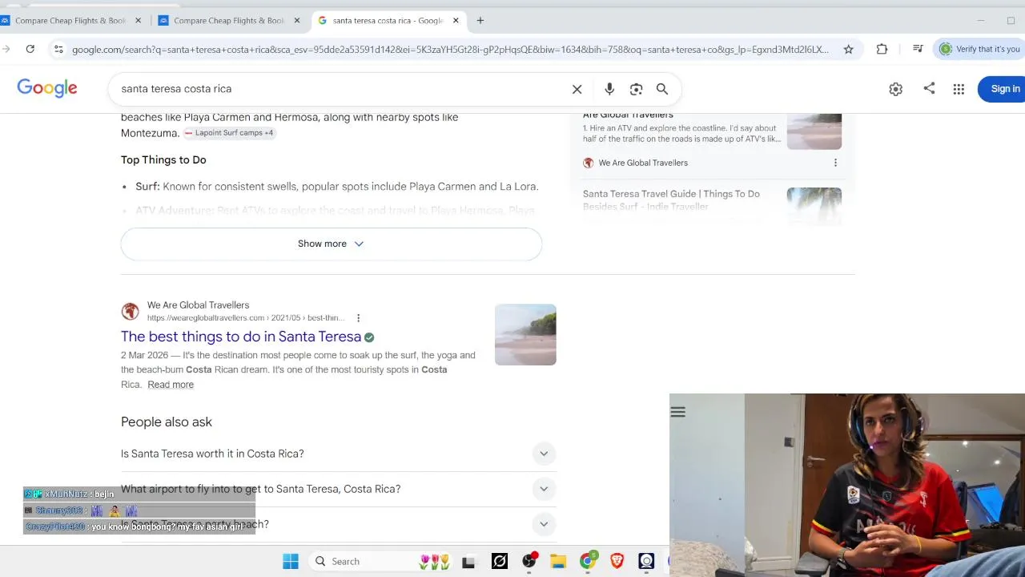Open 'Santa Teresa Travel Guide' Indie Traveller link
1025x577 pixels.
[671, 200]
